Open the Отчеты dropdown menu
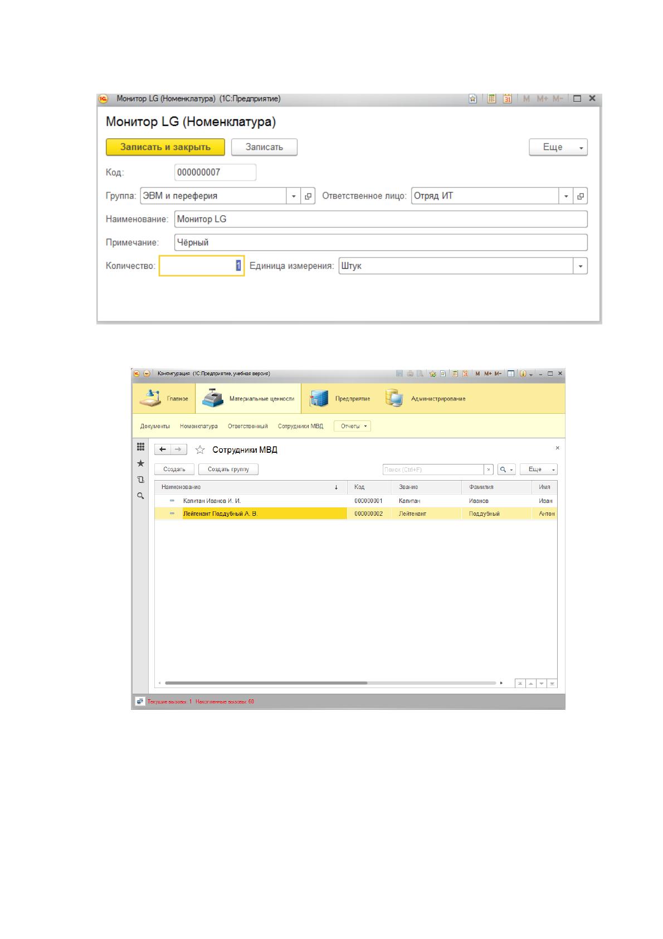 [352, 426]
